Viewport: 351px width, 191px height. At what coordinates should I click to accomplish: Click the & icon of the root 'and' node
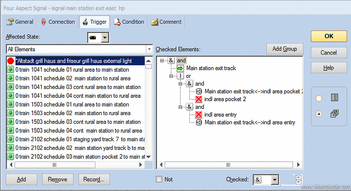click(171, 61)
